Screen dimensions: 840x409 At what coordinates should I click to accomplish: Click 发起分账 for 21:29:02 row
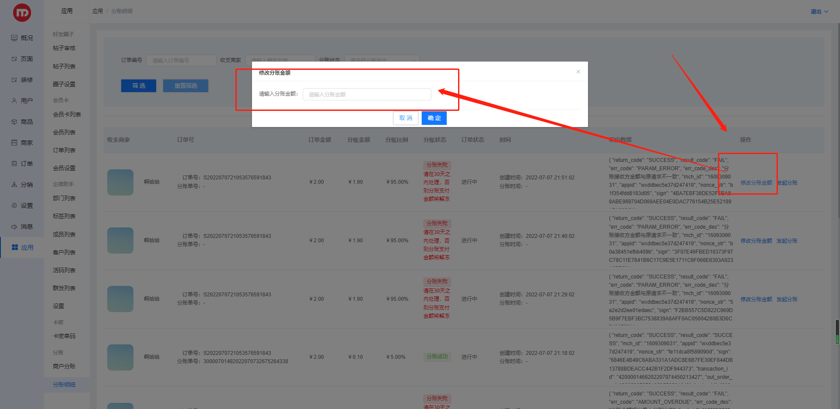click(x=787, y=299)
